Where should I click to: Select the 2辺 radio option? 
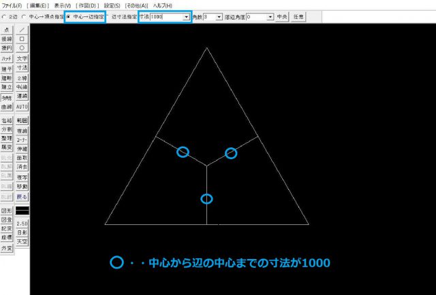pos(5,16)
